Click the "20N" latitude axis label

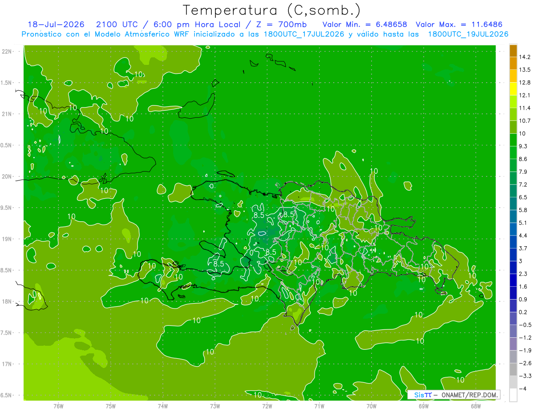7,177
